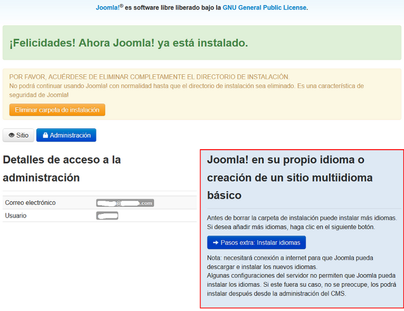Click the arrow icon before Pasos extra
404x311 pixels.
(x=215, y=243)
